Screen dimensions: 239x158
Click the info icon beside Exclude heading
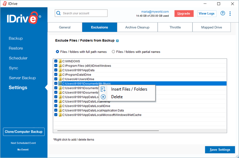[x=118, y=40]
